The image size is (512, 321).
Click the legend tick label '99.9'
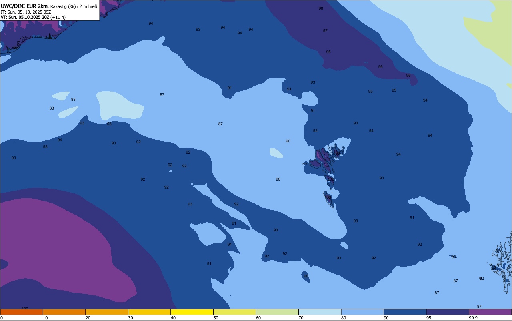474,318
